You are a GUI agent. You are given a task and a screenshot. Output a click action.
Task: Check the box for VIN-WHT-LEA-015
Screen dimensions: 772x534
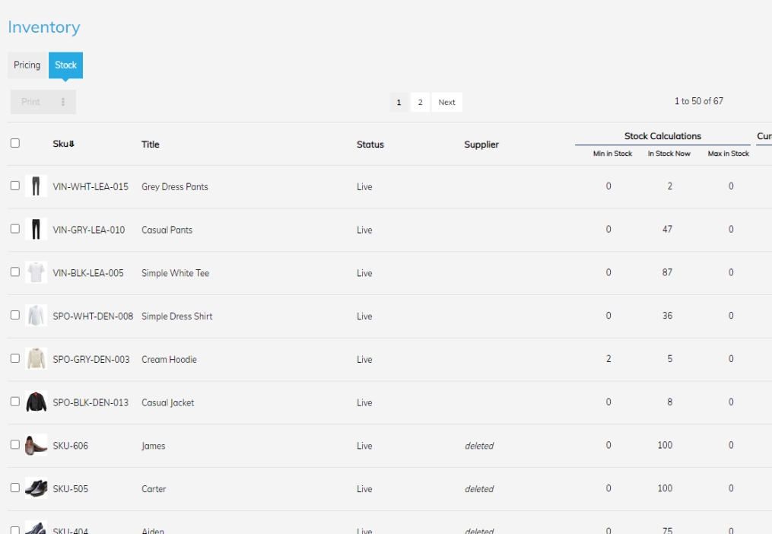[x=15, y=186]
